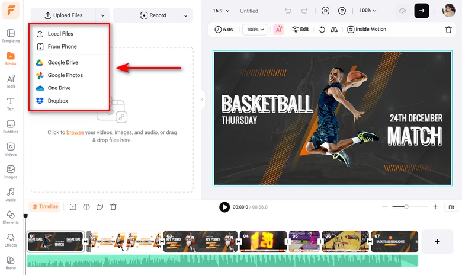Screen dimensions: 462x275
Task: Click the Upload Files button
Action: click(x=63, y=15)
